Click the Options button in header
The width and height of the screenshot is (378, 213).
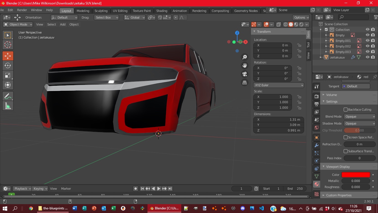(x=301, y=17)
